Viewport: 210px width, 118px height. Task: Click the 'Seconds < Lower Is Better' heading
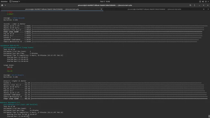[15, 24]
